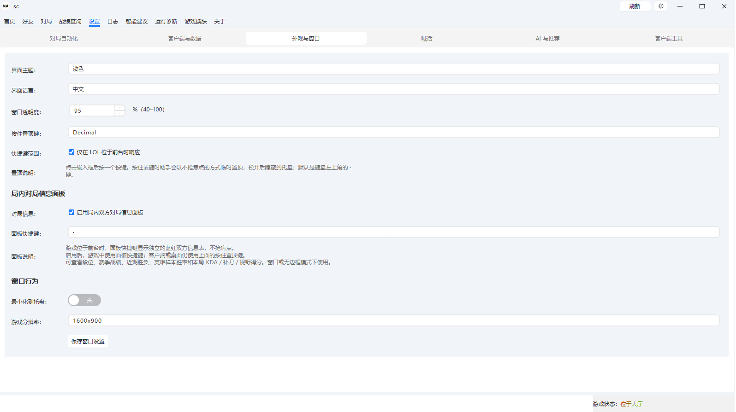The height and width of the screenshot is (412, 736).
Task: Switch to the AI 与推荐 tab
Action: click(547, 39)
